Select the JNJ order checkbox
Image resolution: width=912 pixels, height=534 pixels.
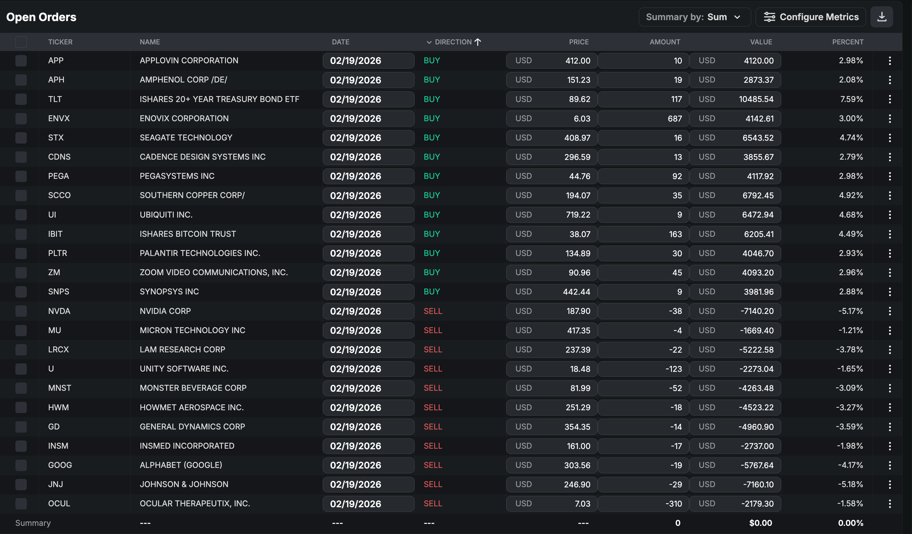[x=21, y=484]
